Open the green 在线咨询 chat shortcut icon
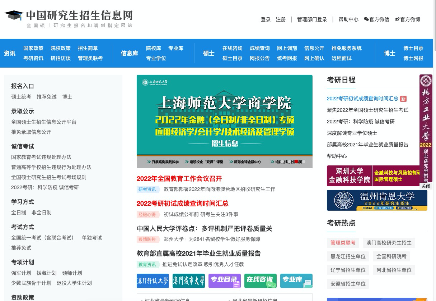Screen dimensions: 436x301 tap(260, 281)
